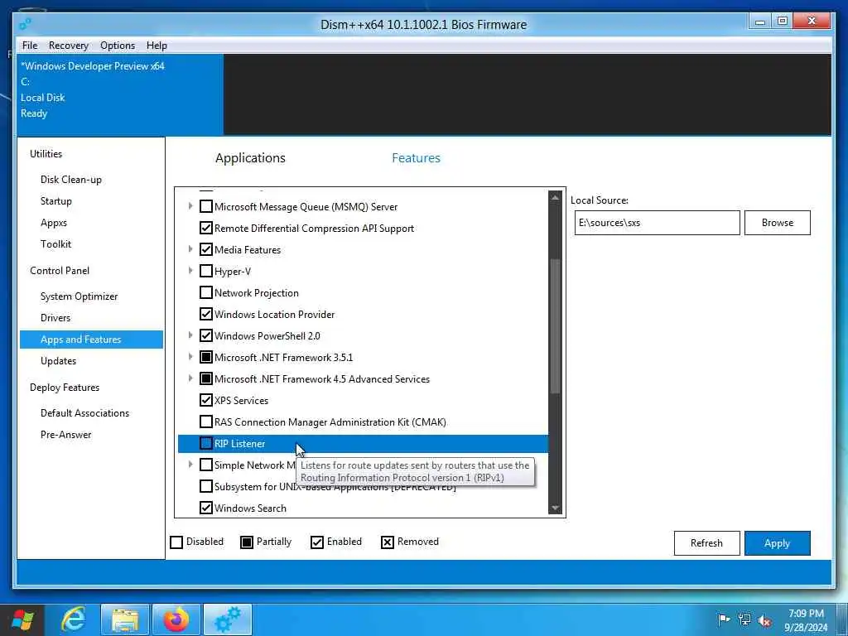
Task: Click the scrollbar down arrow in features list
Action: 555,508
